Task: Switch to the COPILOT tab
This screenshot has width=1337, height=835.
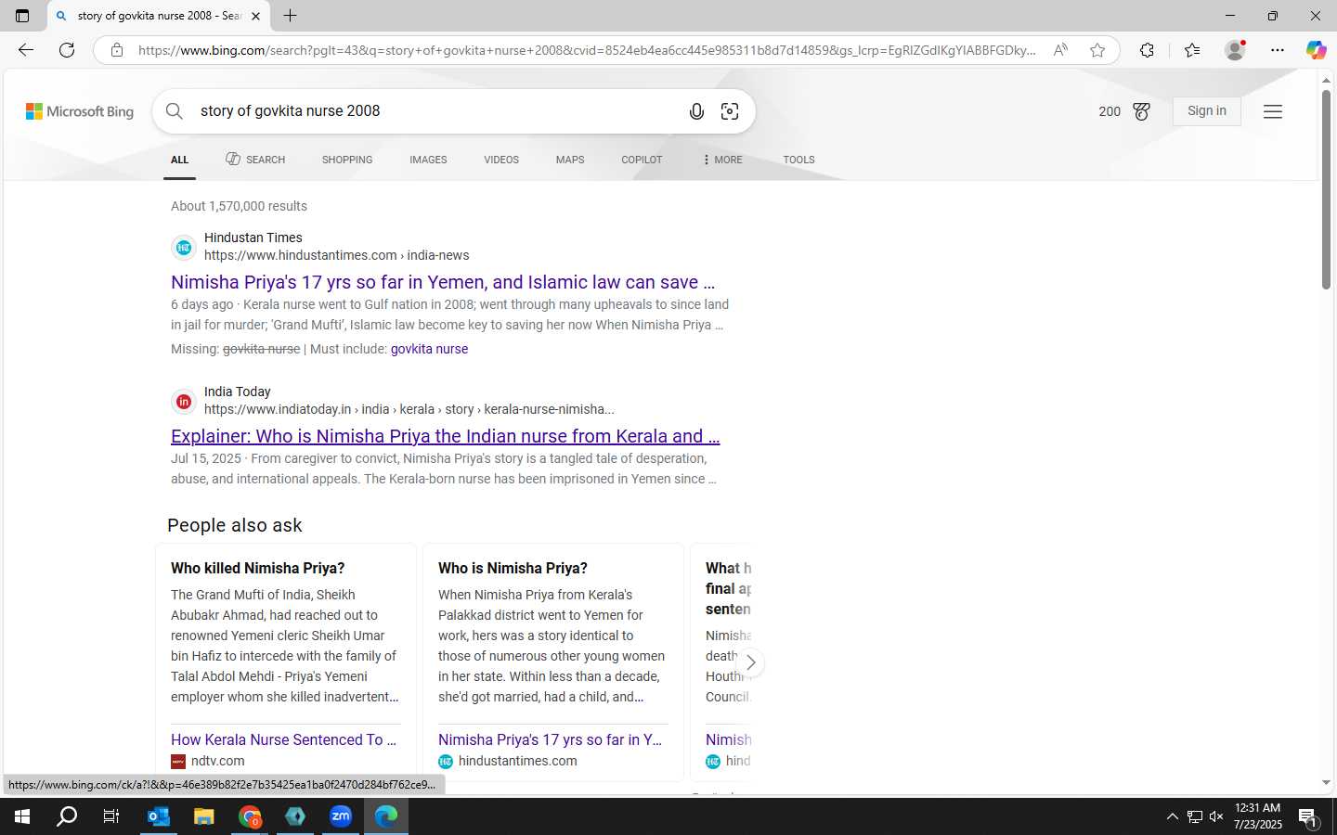Action: (642, 160)
